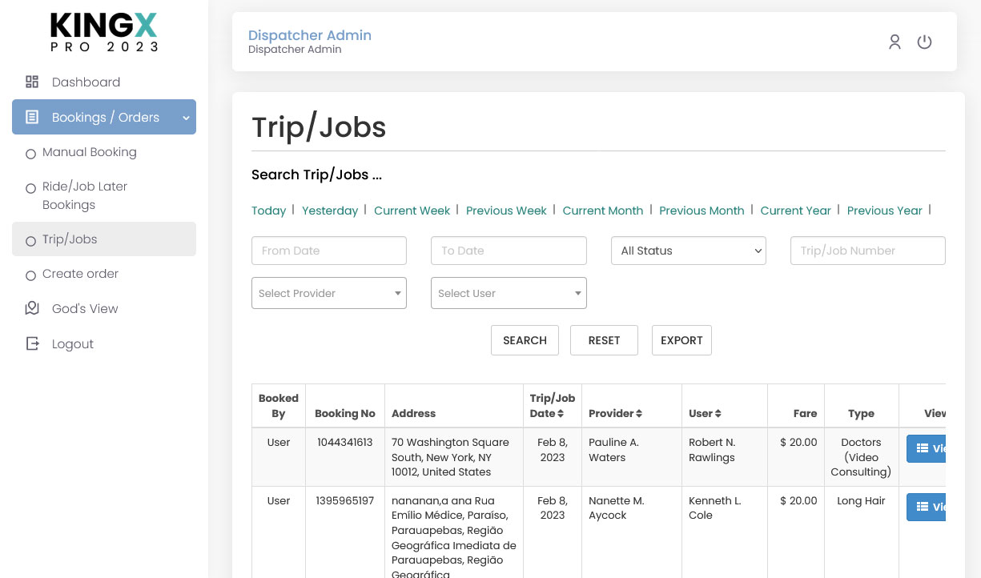The width and height of the screenshot is (981, 578).
Task: Select Create order circle marker
Action: [x=30, y=275]
